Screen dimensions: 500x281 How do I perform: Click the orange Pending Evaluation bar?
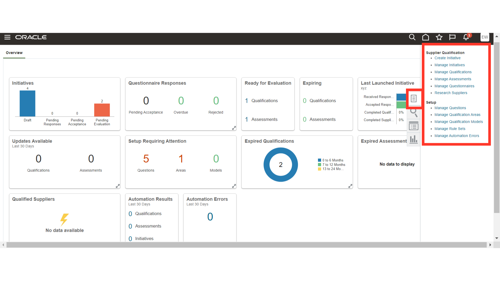point(102,110)
